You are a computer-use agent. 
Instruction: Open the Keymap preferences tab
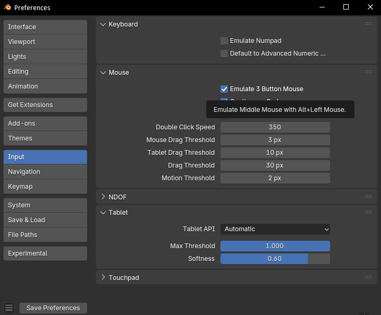45,187
